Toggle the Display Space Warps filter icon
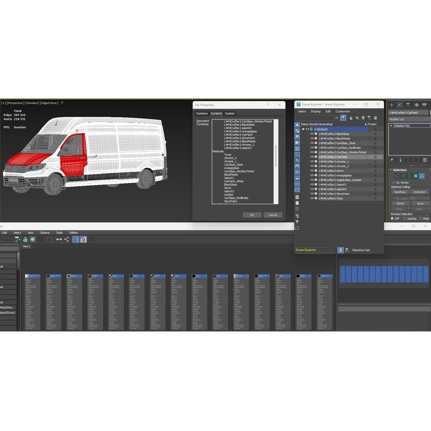The height and width of the screenshot is (431, 431). click(x=297, y=154)
